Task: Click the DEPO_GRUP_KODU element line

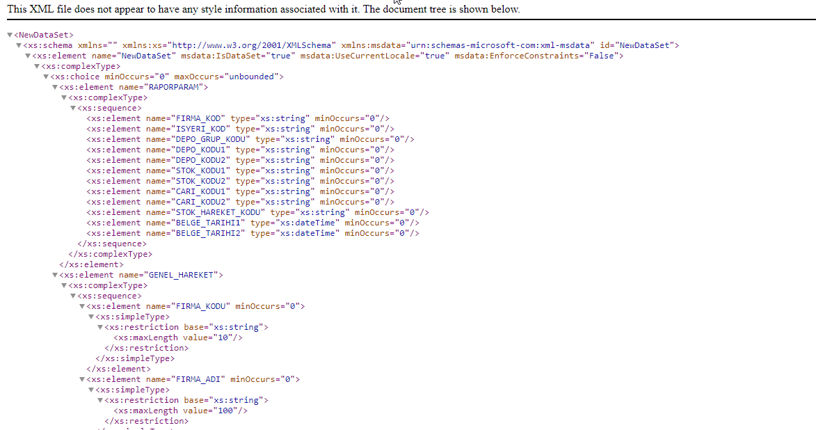Action: 250,139
